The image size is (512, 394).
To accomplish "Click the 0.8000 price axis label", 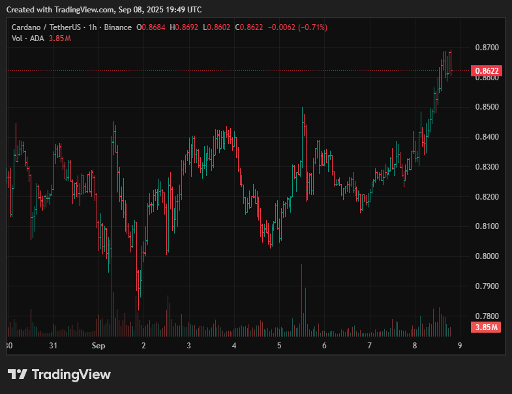I will coord(485,256).
